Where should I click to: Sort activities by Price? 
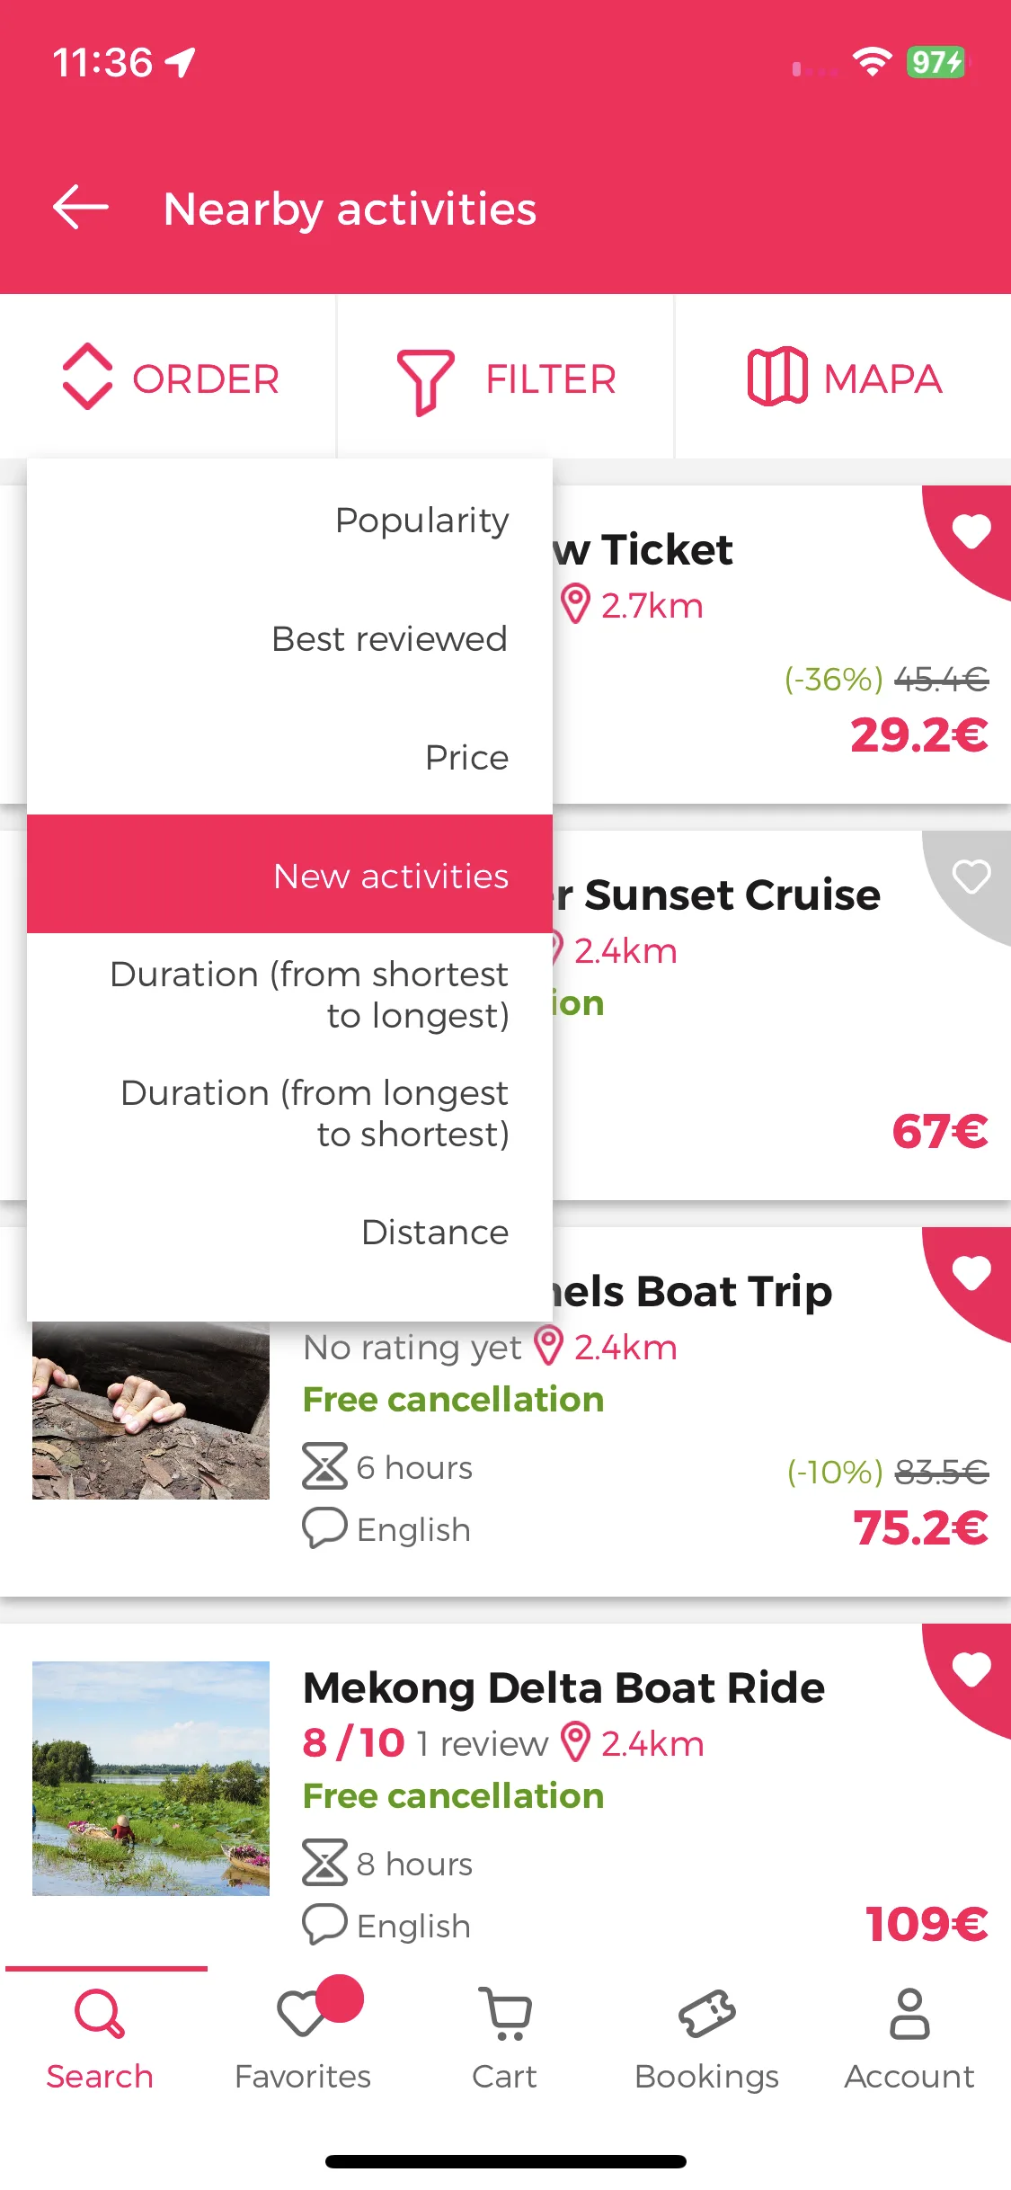click(289, 757)
